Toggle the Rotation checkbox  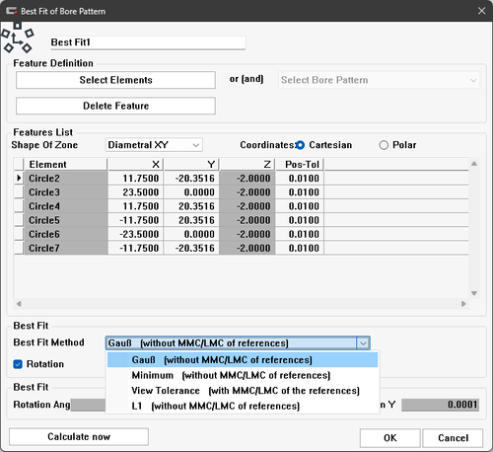click(x=18, y=364)
